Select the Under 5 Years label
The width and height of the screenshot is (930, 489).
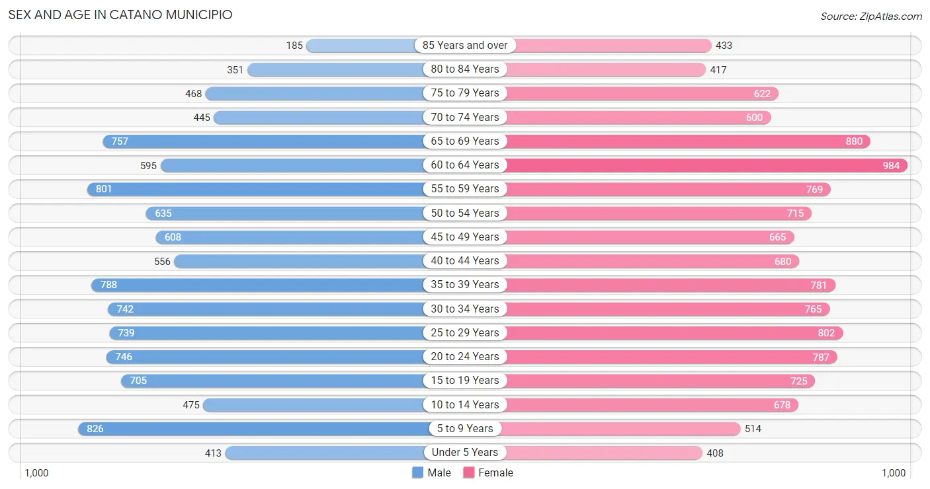coord(465,452)
